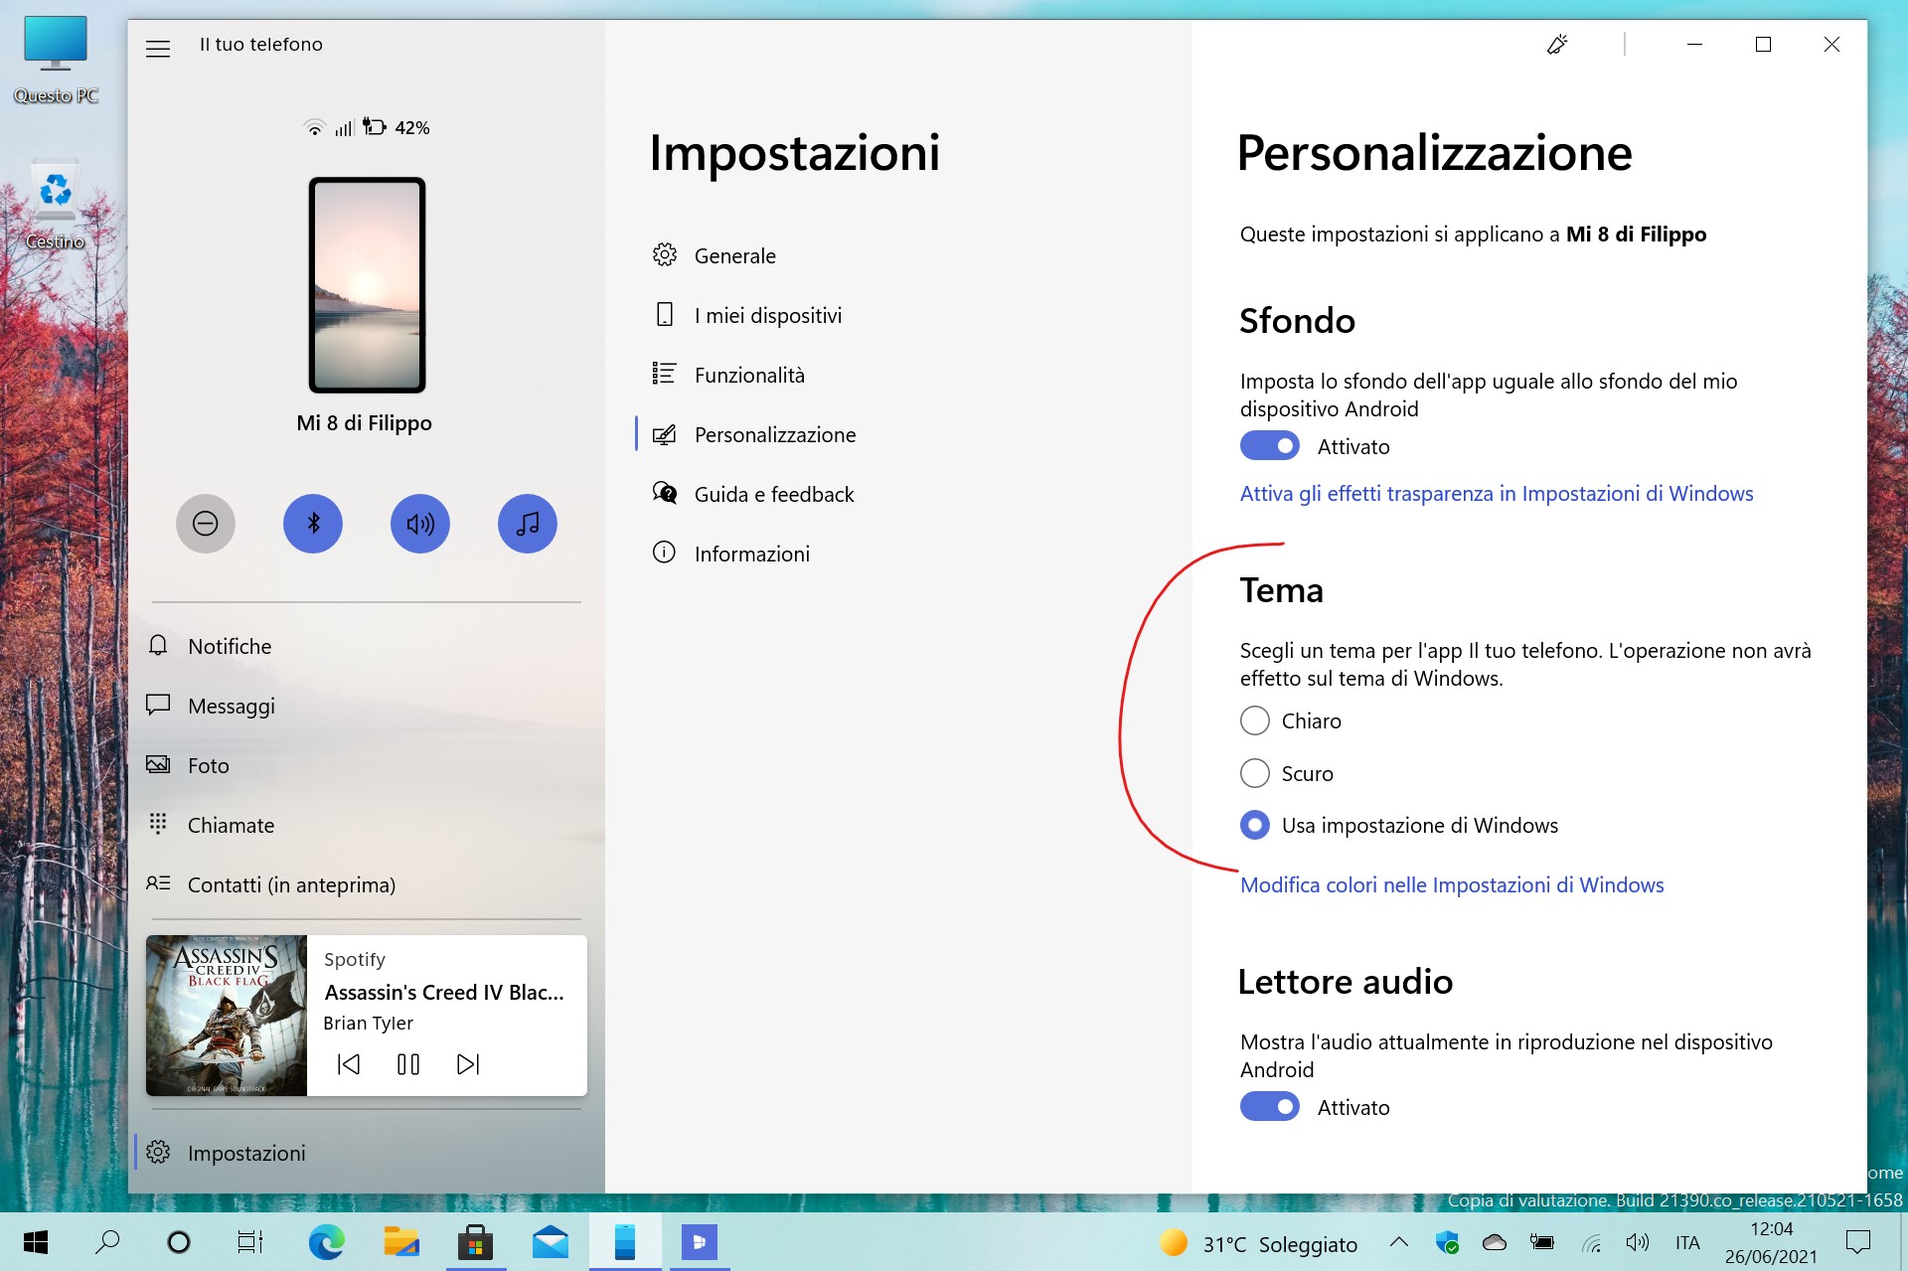This screenshot has height=1271, width=1908.
Task: Open Cestino recycle bin icon
Action: [x=56, y=205]
